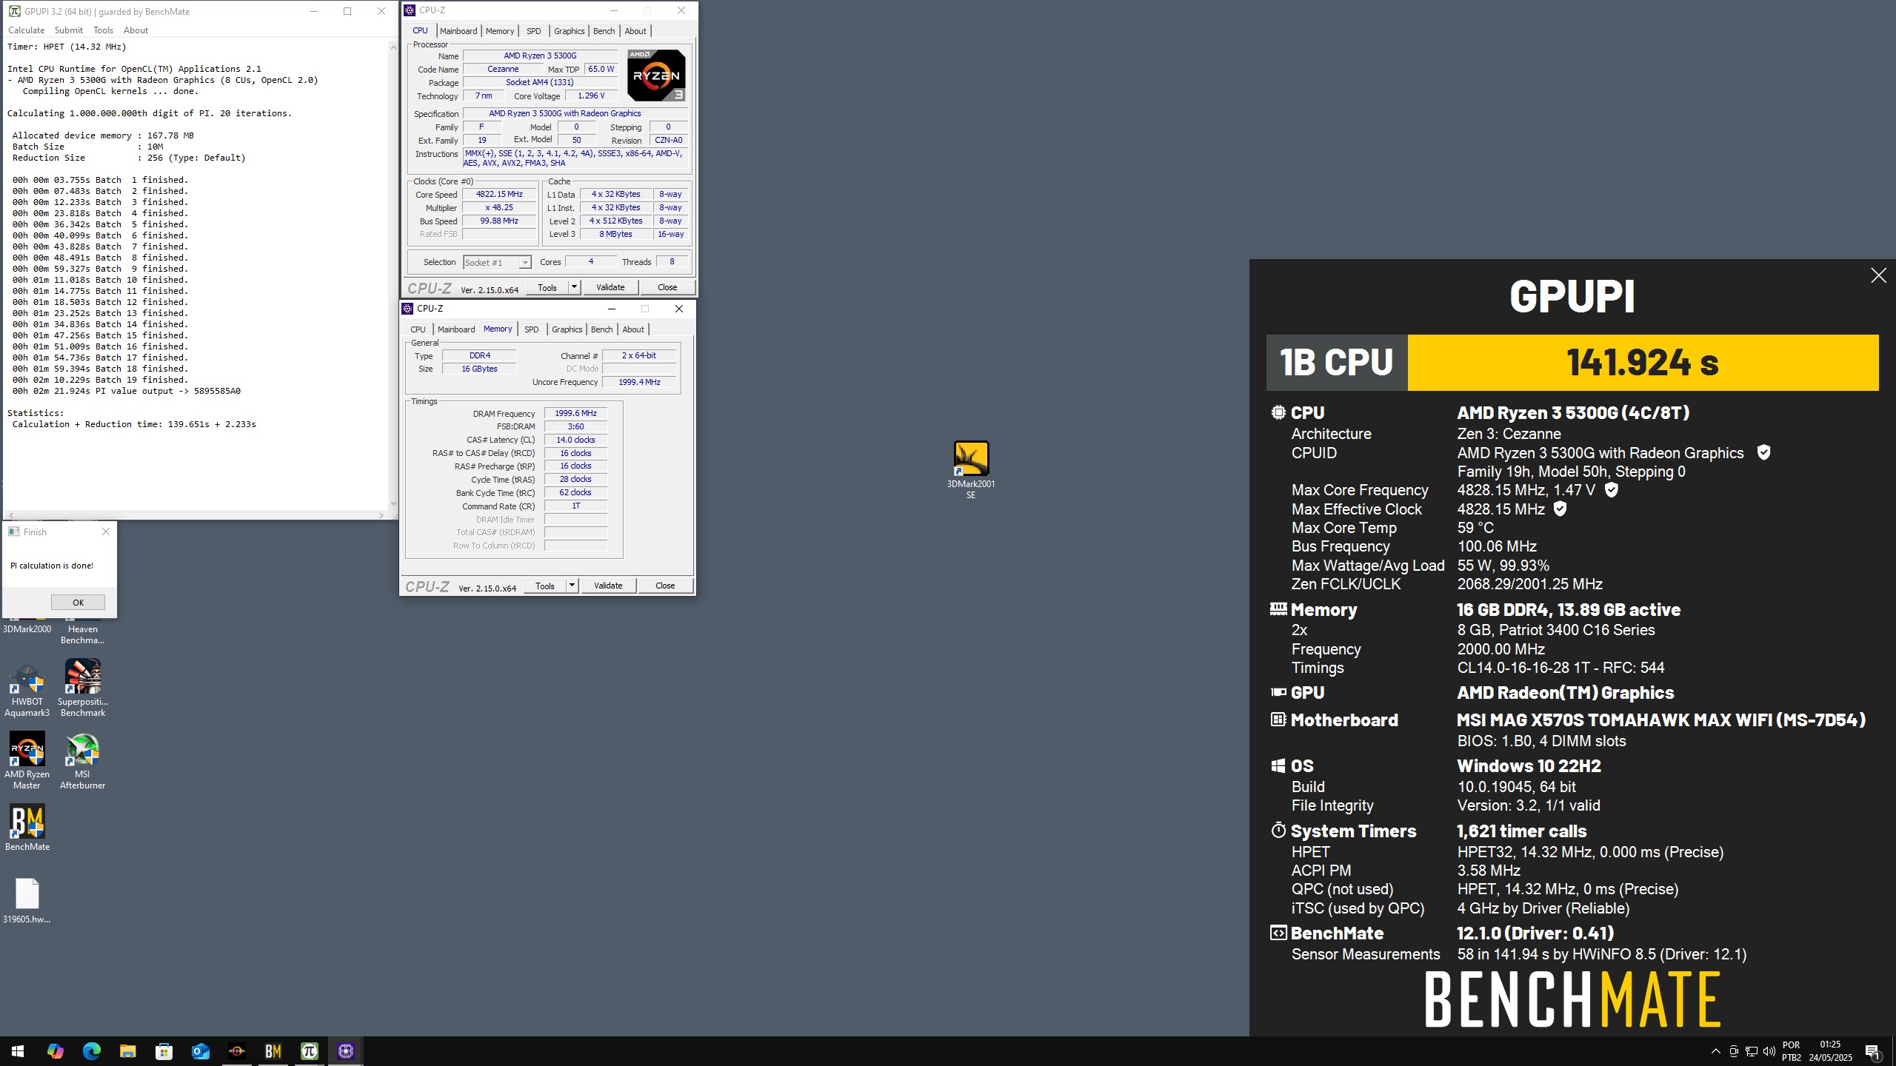Open Microsoft Store from the taskbar
This screenshot has width=1896, height=1066.
[164, 1051]
